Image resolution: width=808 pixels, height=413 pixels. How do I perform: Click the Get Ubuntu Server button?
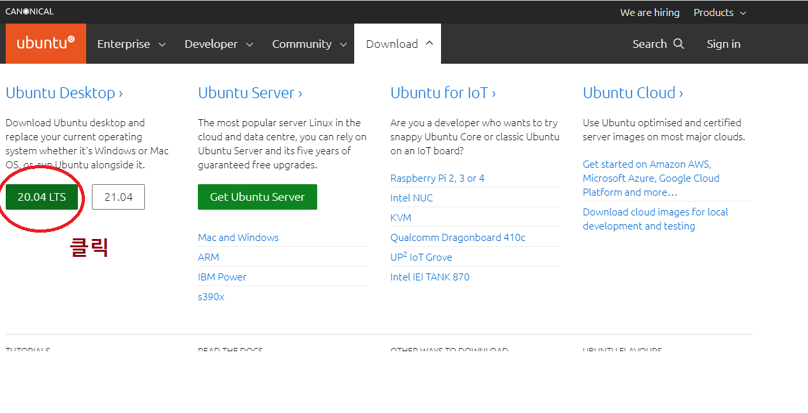(x=257, y=197)
